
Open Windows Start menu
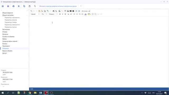coord(3,93)
